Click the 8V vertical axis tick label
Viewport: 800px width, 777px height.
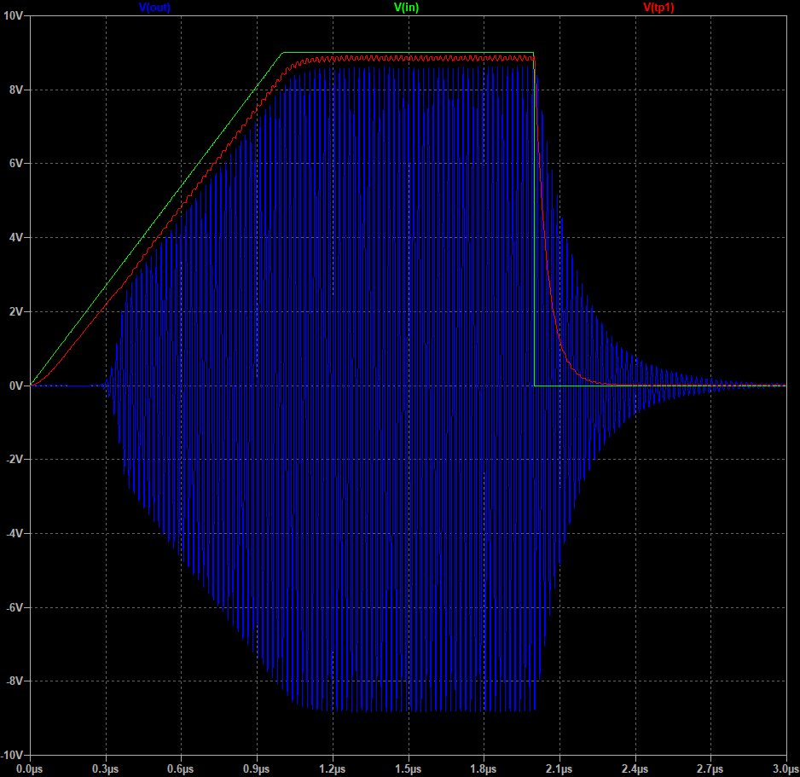(16, 90)
